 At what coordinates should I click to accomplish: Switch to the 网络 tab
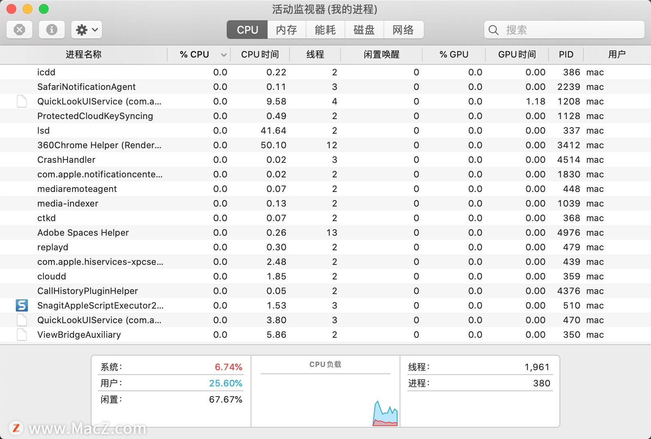403,30
